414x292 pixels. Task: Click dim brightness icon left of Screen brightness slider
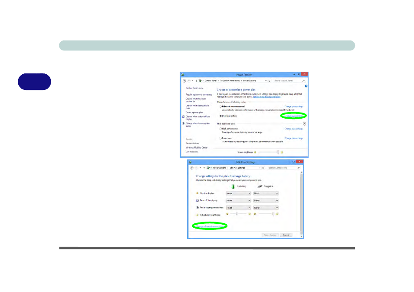255,152
